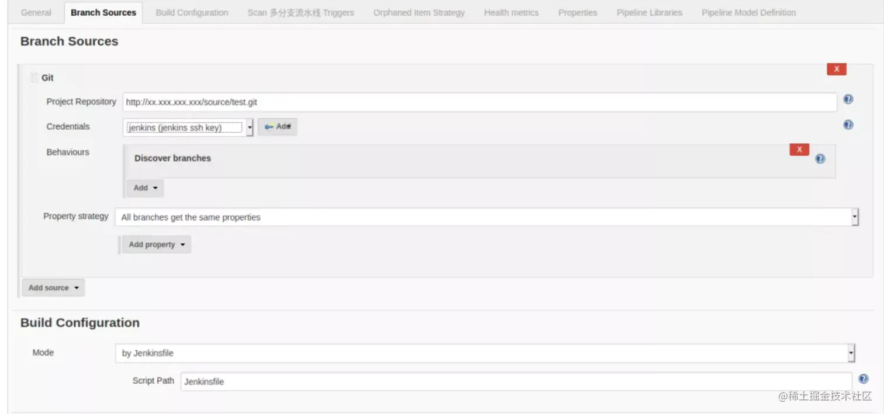The width and height of the screenshot is (884, 414).
Task: Remove the Discover branches behaviour
Action: [x=799, y=150]
